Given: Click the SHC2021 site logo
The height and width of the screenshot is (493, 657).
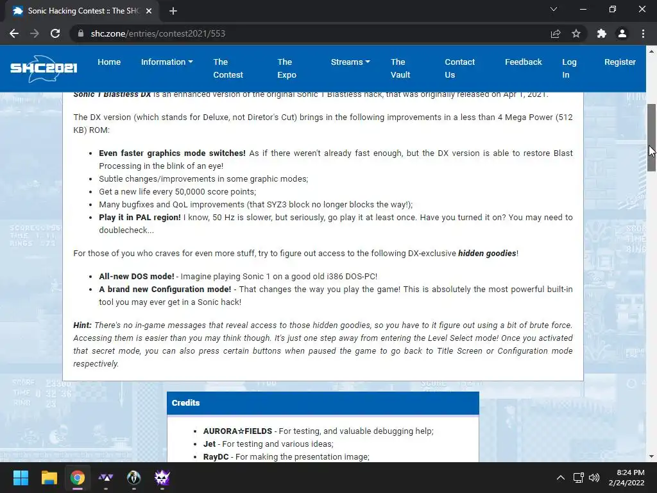Looking at the screenshot, I should coord(44,69).
